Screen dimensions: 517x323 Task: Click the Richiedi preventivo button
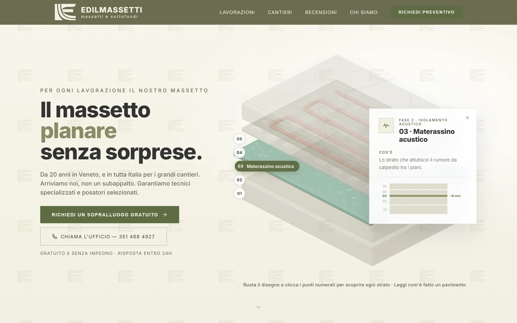coord(426,12)
